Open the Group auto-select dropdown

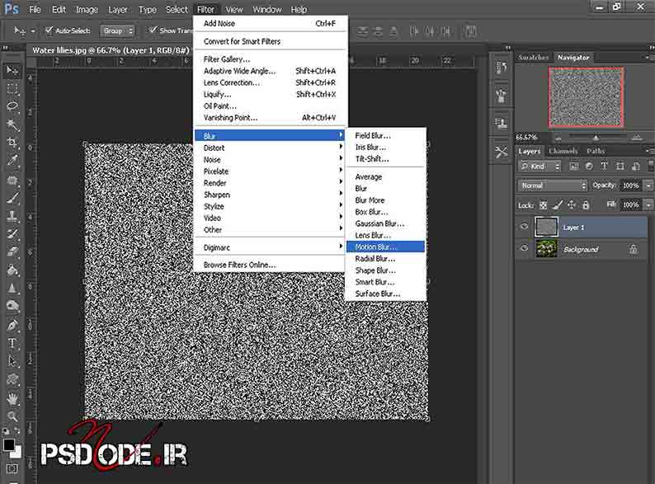117,31
